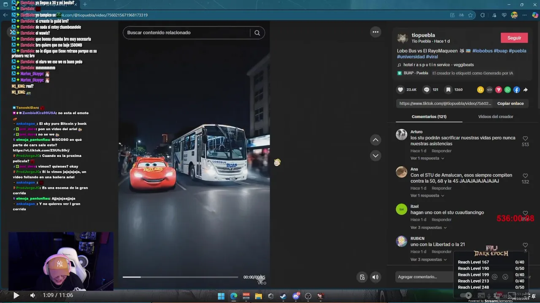Open the #puebla hashtag link
Image resolution: width=540 pixels, height=303 pixels.
pos(518,51)
